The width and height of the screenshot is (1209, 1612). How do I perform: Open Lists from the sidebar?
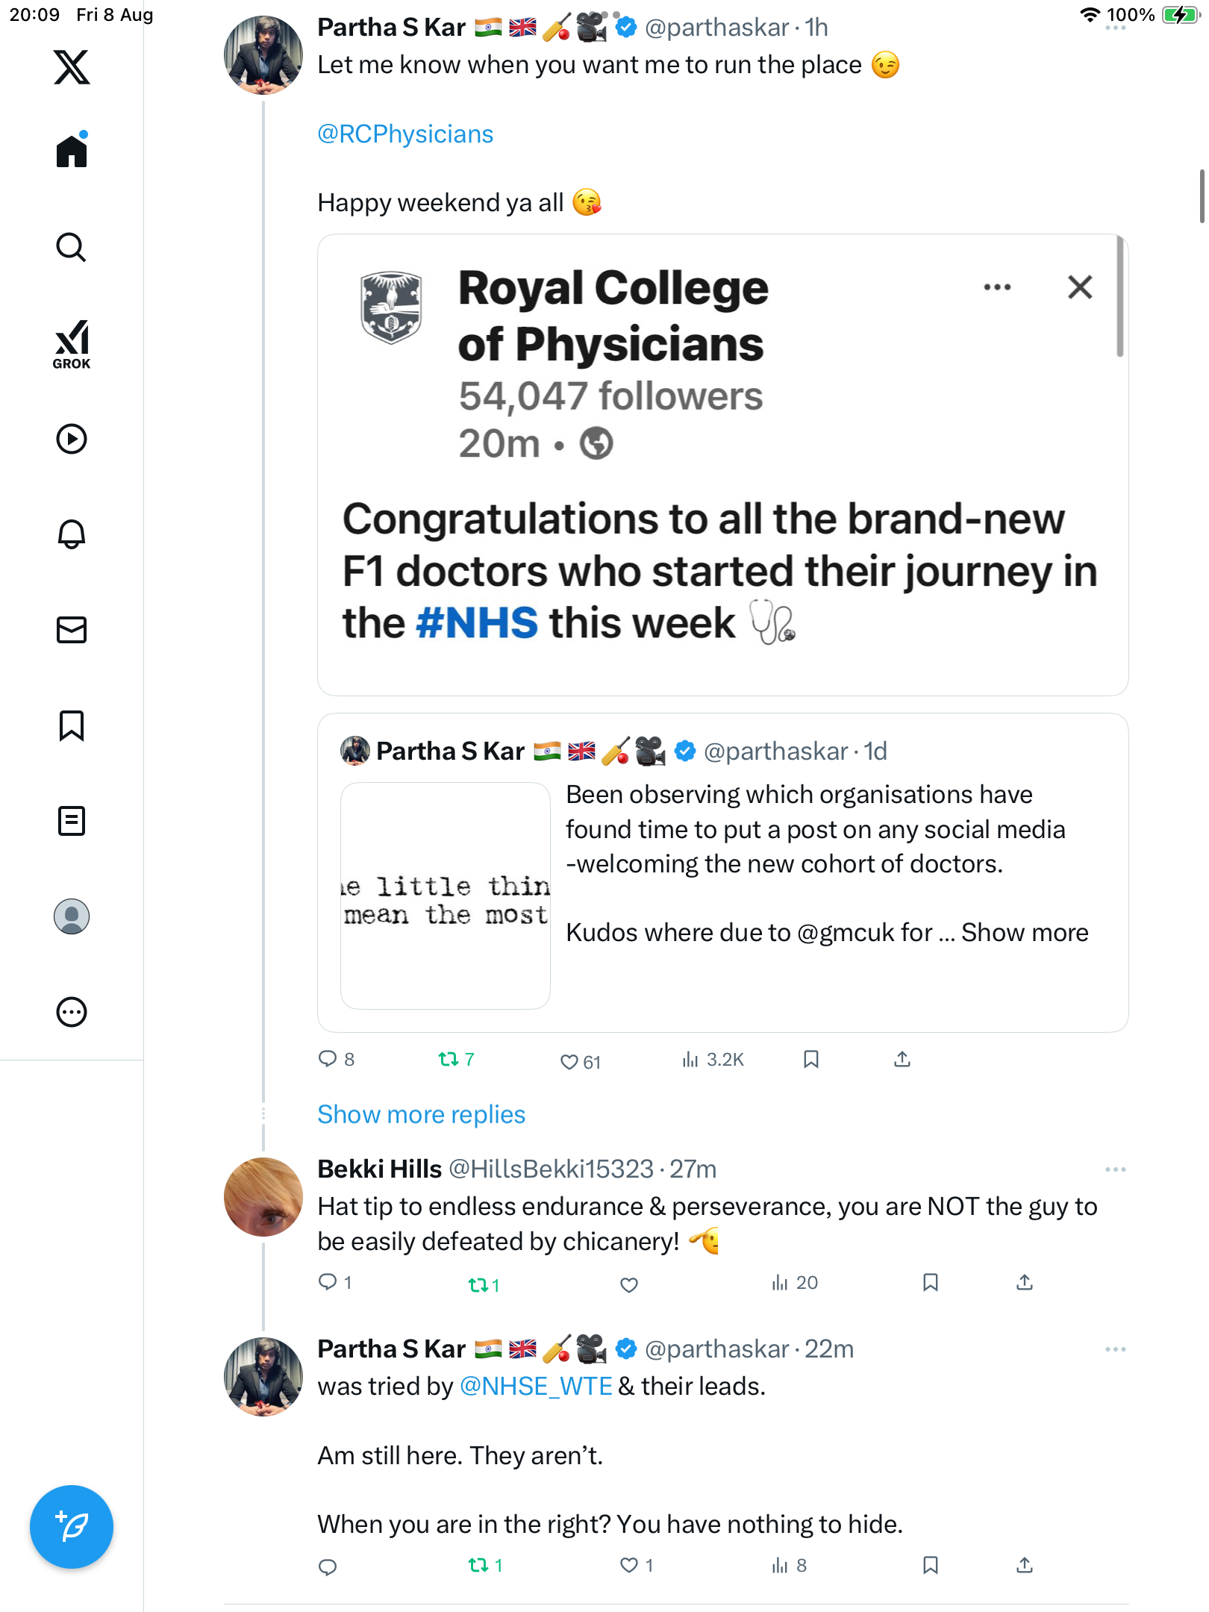click(x=72, y=821)
